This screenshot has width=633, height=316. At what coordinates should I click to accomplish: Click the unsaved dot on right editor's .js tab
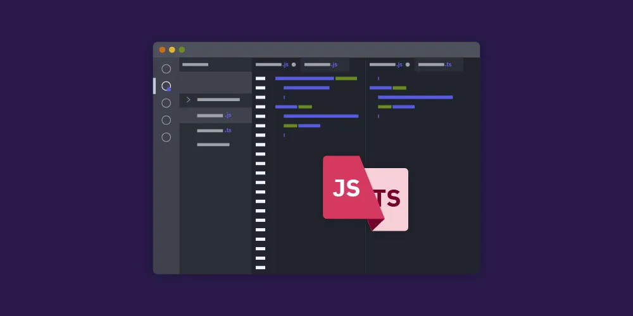click(408, 64)
